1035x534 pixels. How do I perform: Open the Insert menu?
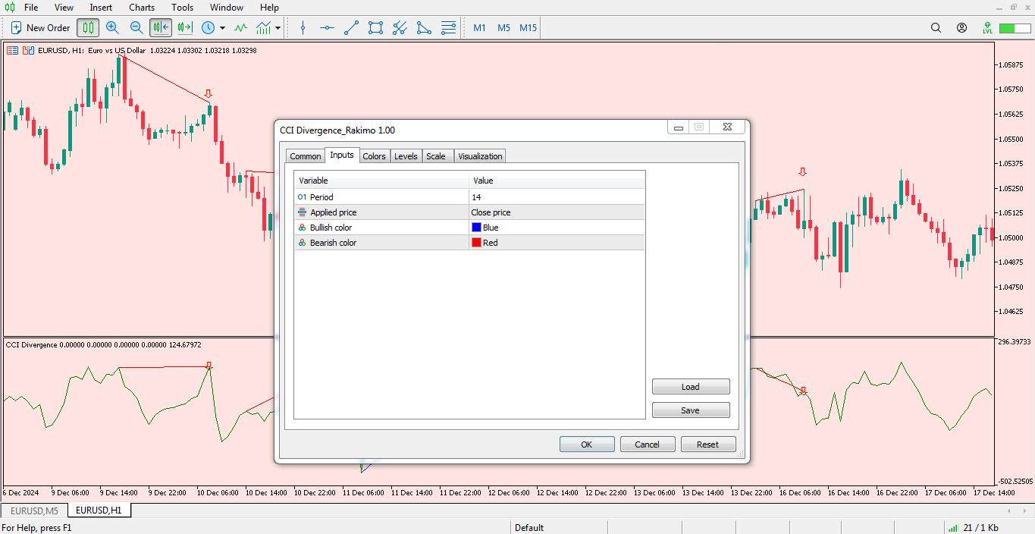[101, 8]
